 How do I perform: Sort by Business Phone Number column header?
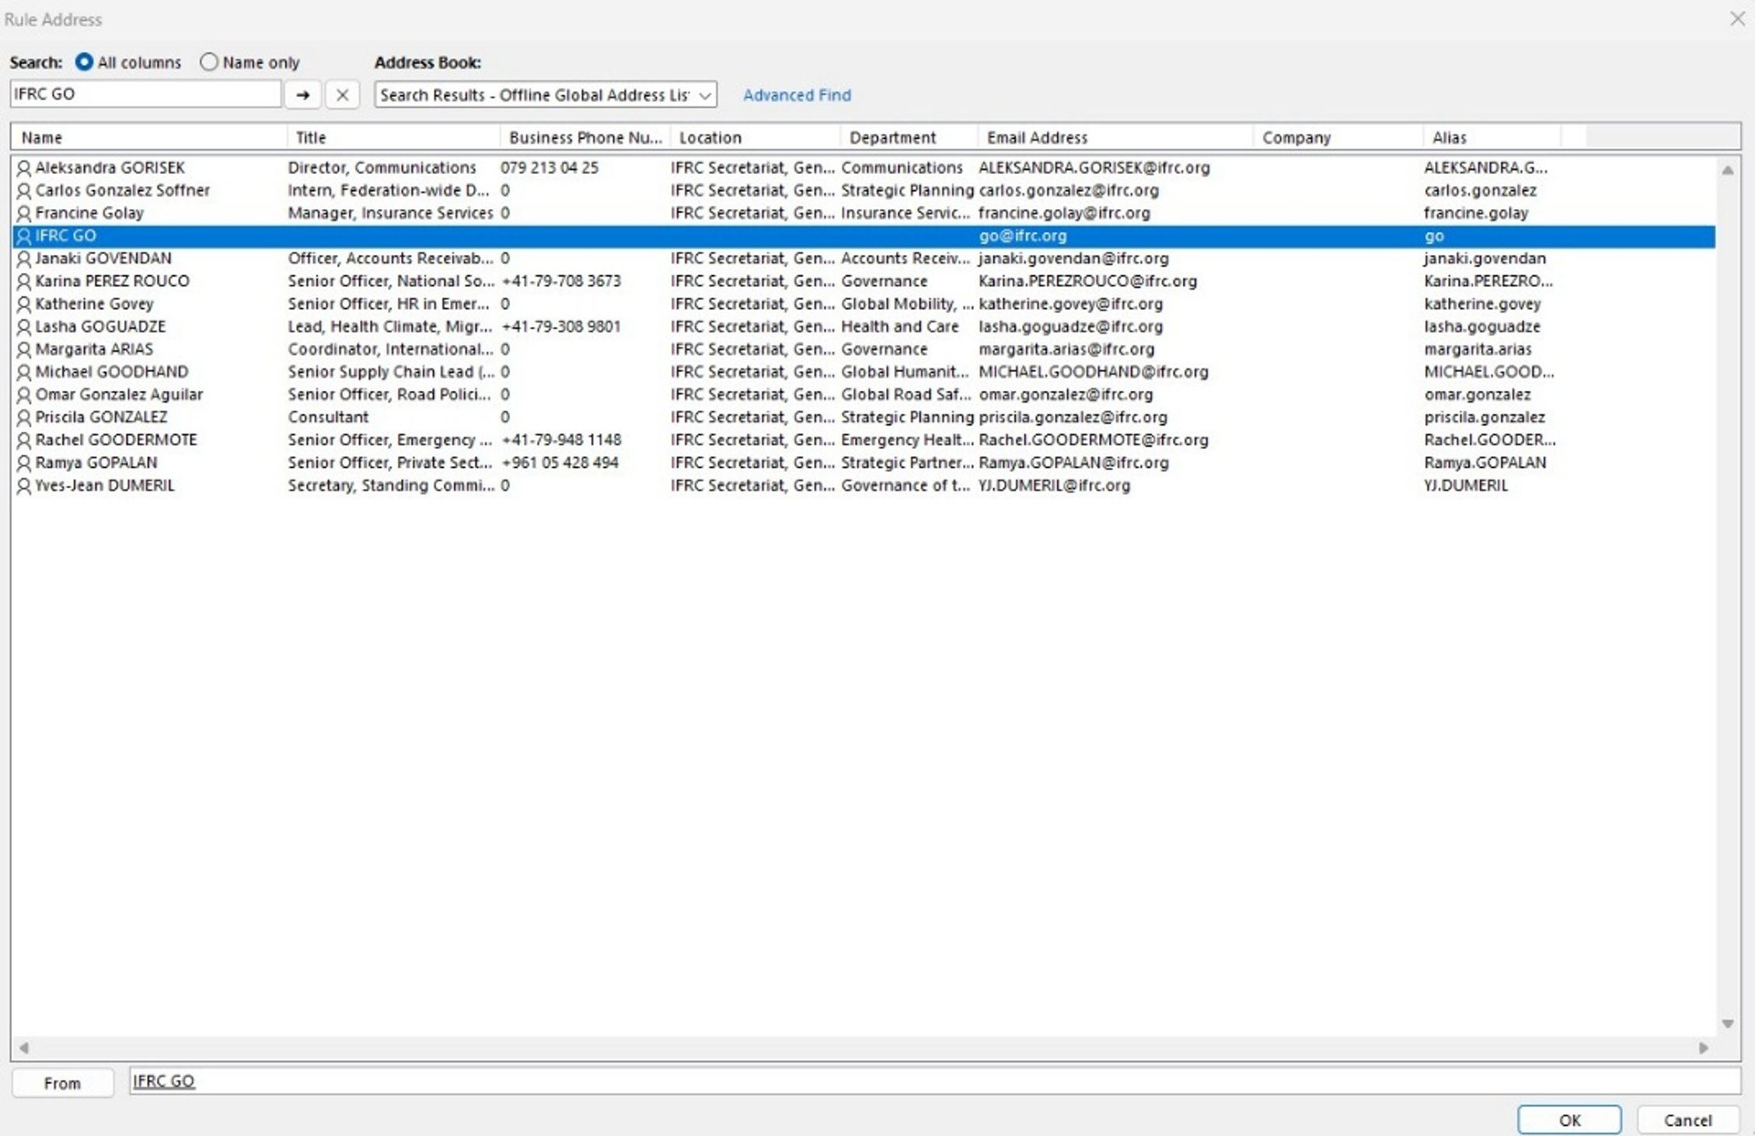585,138
